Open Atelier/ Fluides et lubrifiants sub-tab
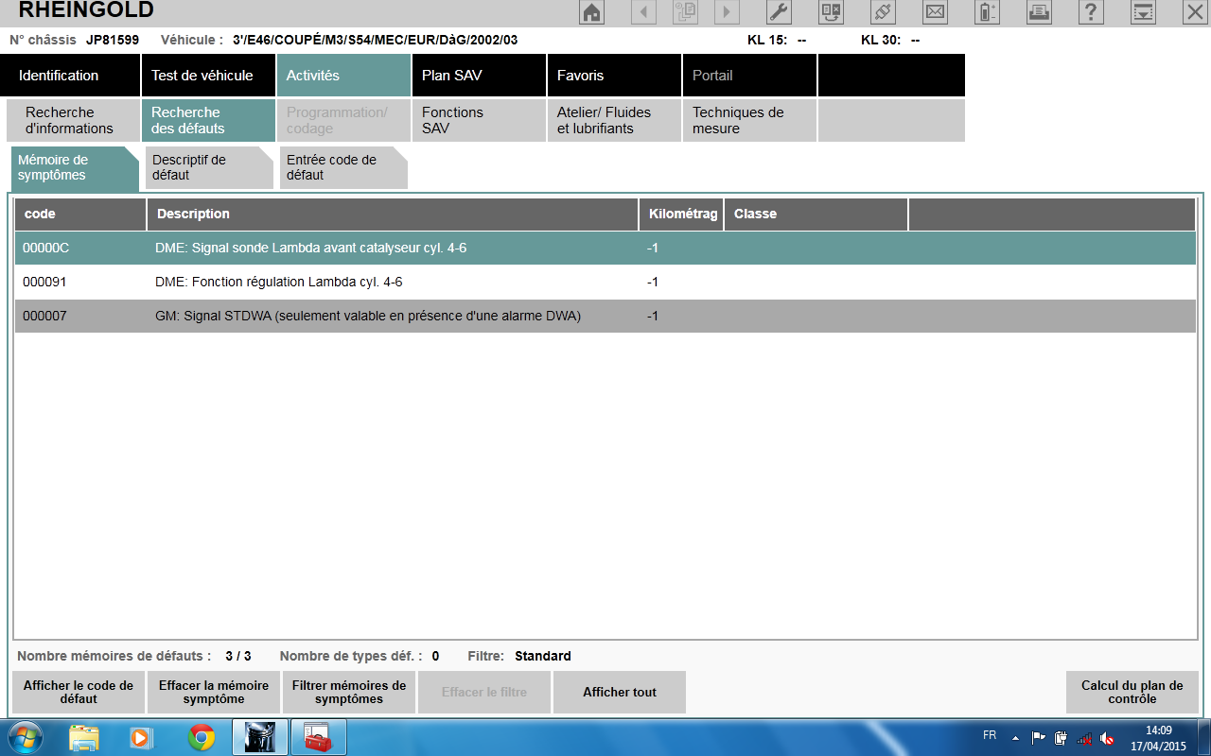Viewport: 1211px width, 756px height. [x=614, y=120]
